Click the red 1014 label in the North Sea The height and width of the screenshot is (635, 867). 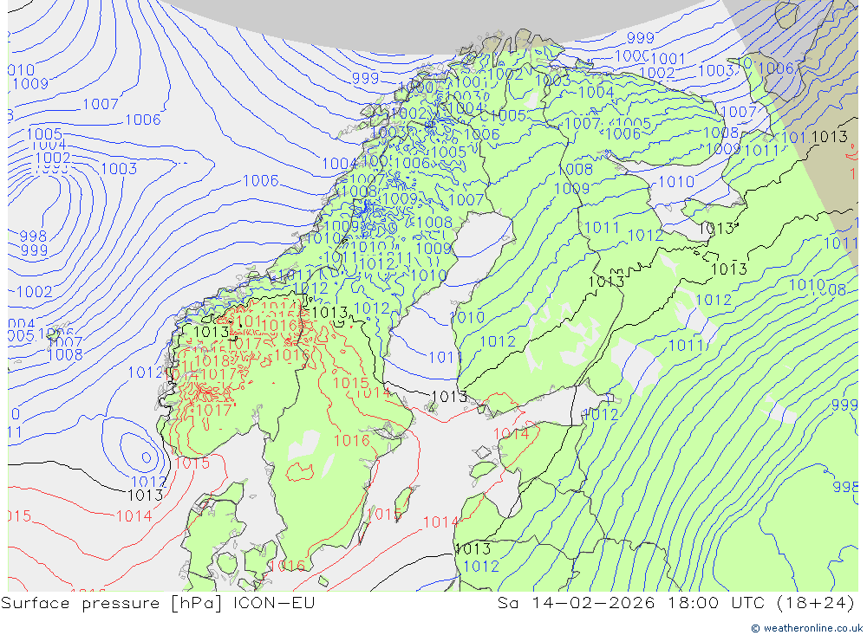click(x=134, y=516)
